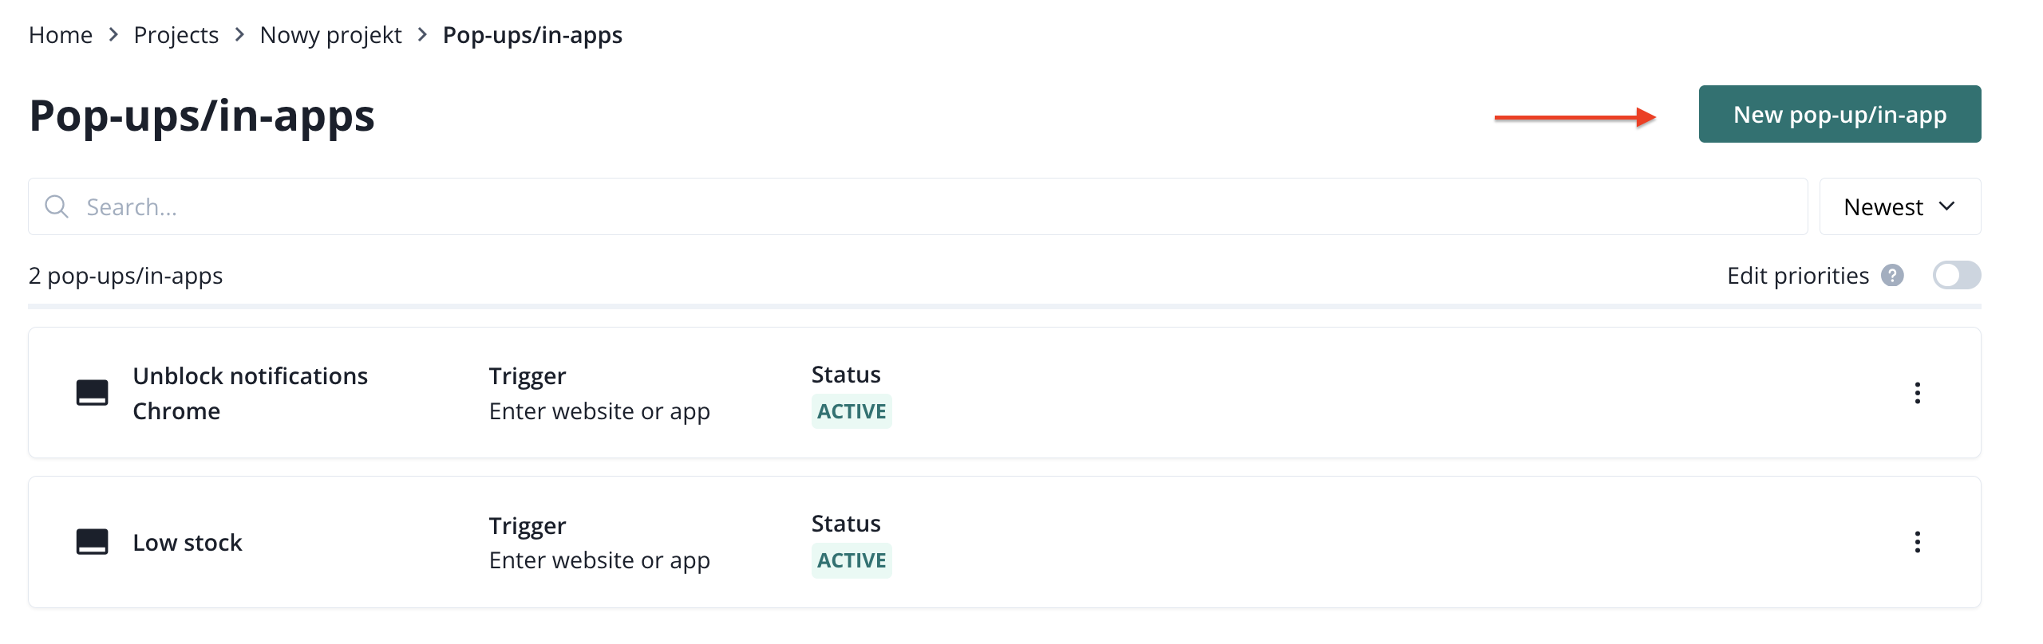Navigate to Projects breadcrumb link

(x=176, y=35)
